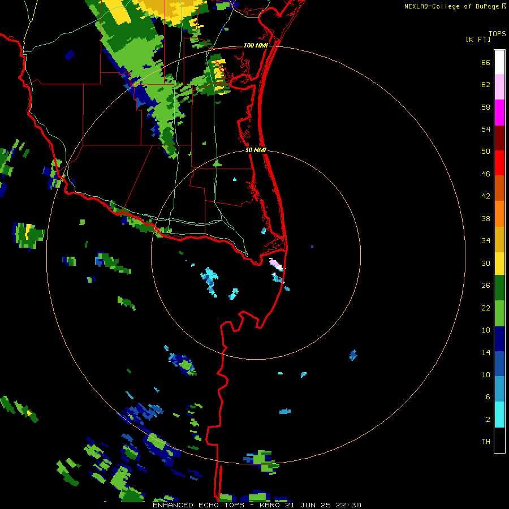Click the light pink legend swatch

click(x=499, y=87)
